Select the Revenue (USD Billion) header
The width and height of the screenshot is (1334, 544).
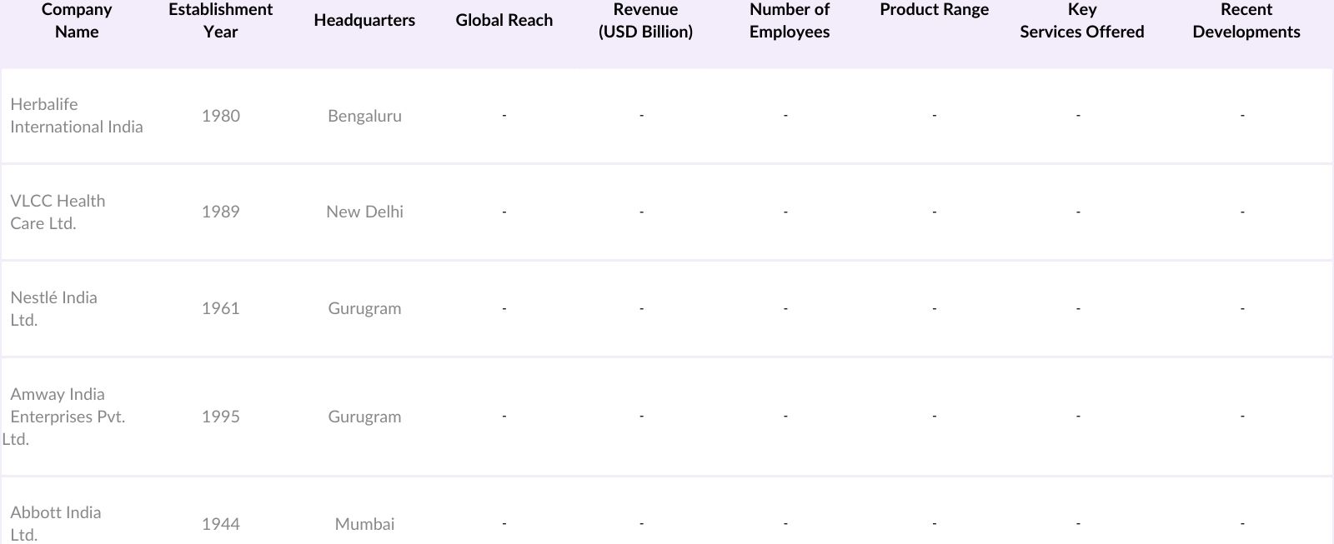click(645, 21)
